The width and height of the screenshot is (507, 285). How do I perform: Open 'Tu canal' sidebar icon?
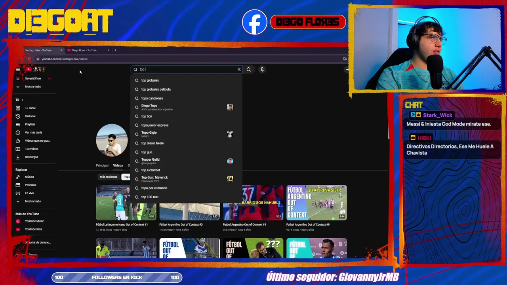coord(18,108)
